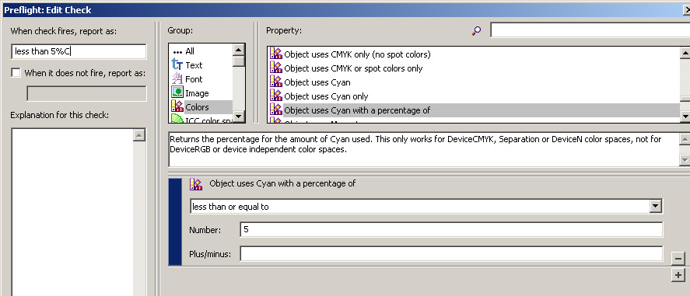The image size is (690, 296).
Task: Click icon of highlighted 'Cyan with a percentage of' row
Action: pos(276,110)
